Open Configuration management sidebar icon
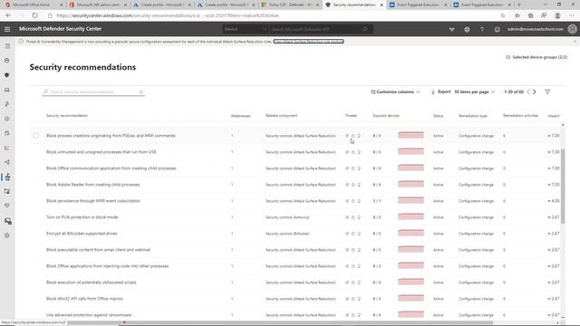 click(x=8, y=221)
